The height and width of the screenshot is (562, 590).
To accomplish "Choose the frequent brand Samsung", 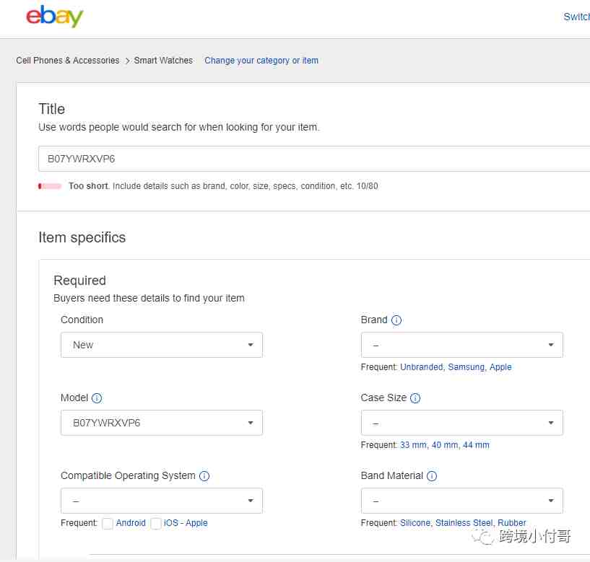I will (x=466, y=367).
